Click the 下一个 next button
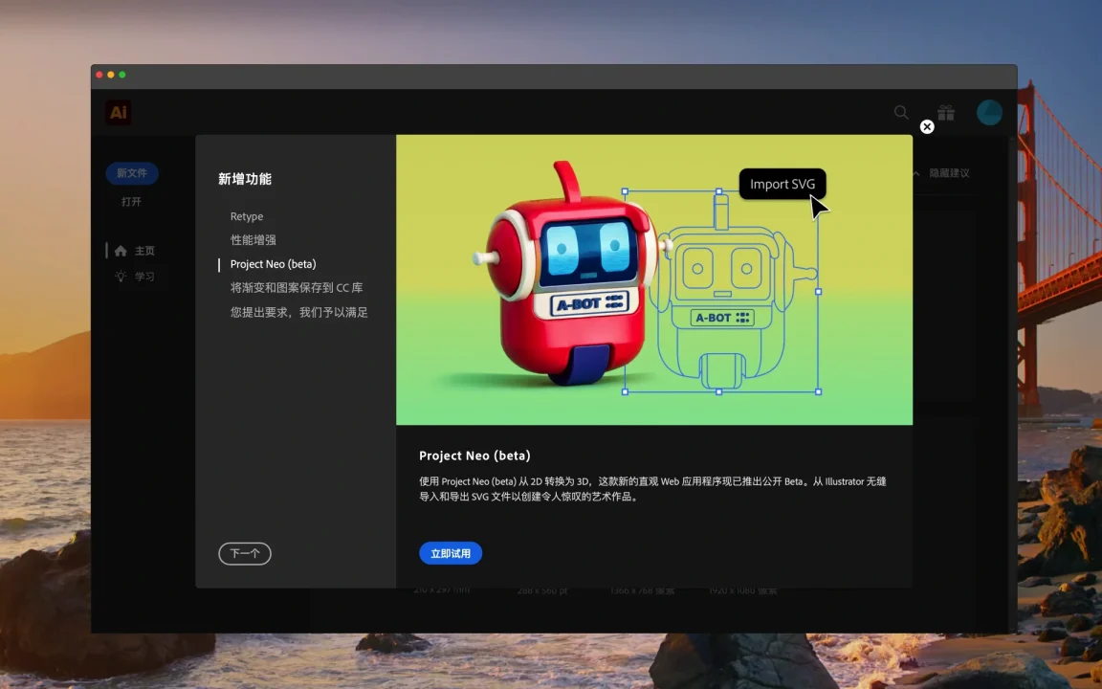Screen dimensions: 1102x689 pyautogui.click(x=245, y=553)
